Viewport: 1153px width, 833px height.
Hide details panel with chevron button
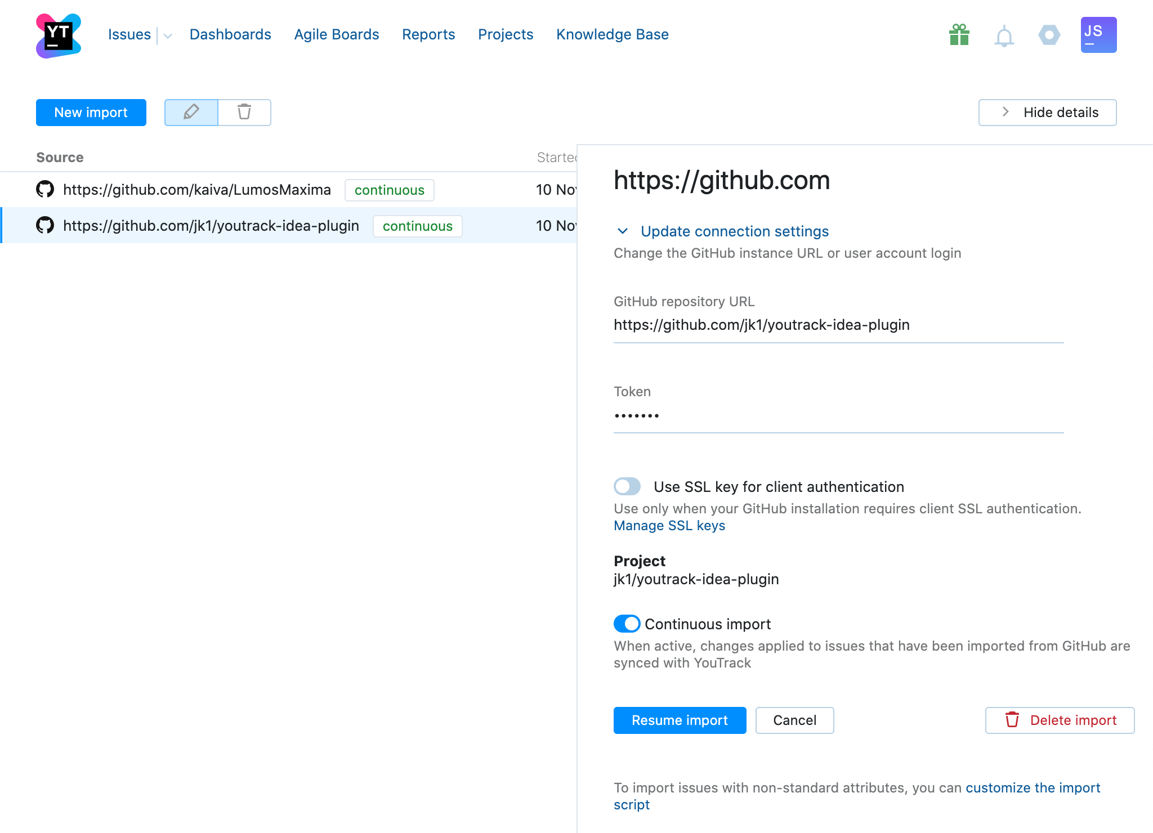[1047, 113]
